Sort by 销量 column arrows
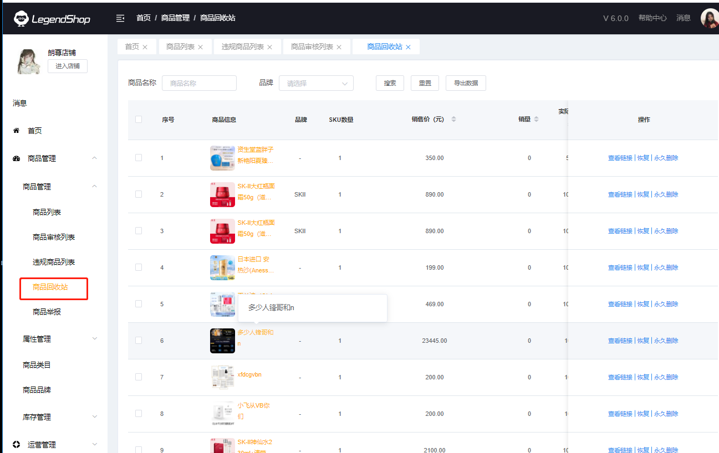This screenshot has height=453, width=719. (x=536, y=120)
